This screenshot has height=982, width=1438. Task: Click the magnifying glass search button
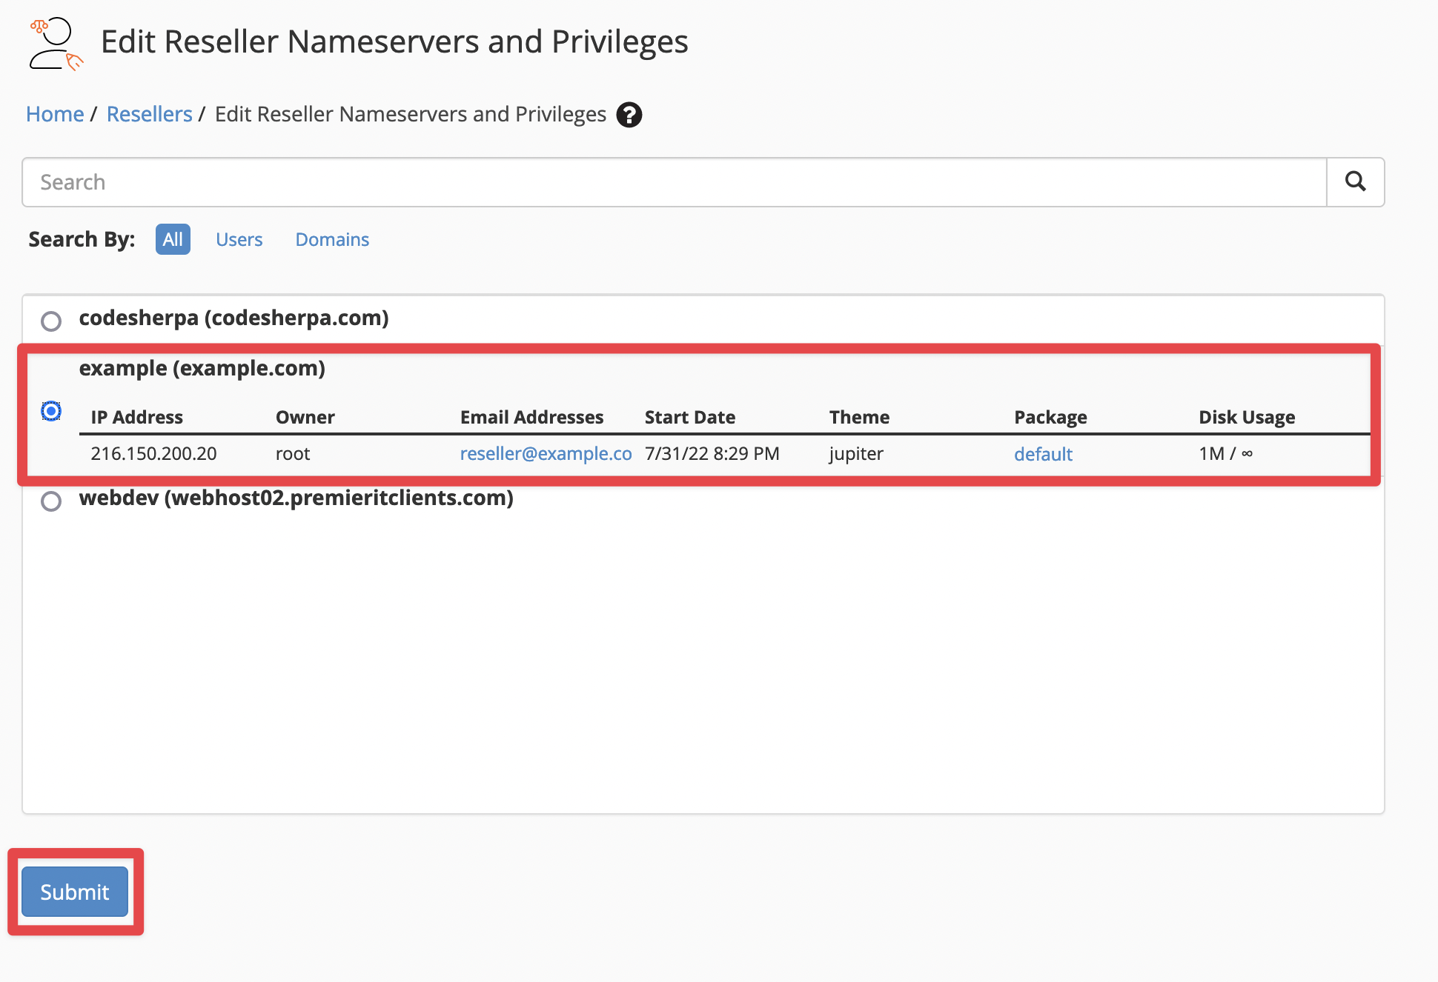click(x=1355, y=181)
